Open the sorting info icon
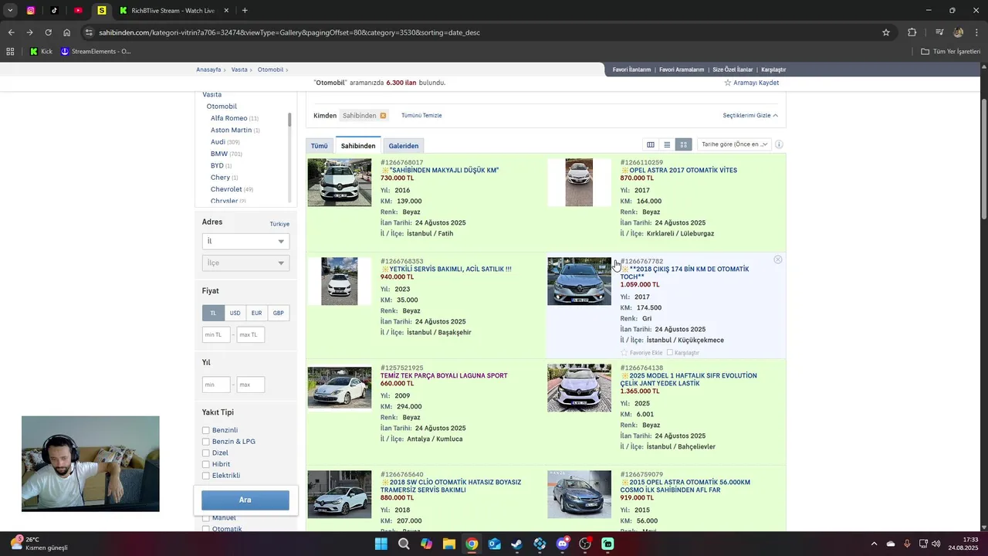This screenshot has height=556, width=988. pyautogui.click(x=779, y=144)
